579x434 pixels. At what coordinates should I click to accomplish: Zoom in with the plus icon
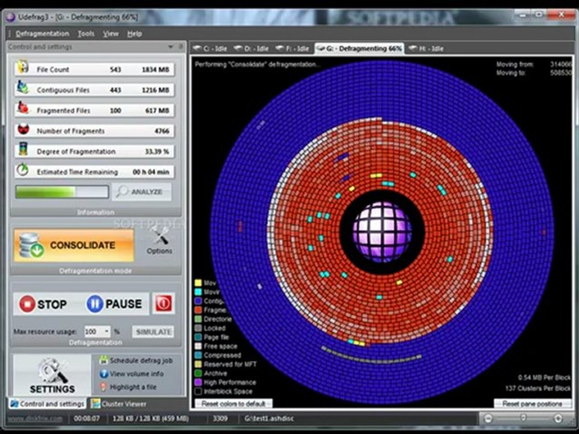558,419
